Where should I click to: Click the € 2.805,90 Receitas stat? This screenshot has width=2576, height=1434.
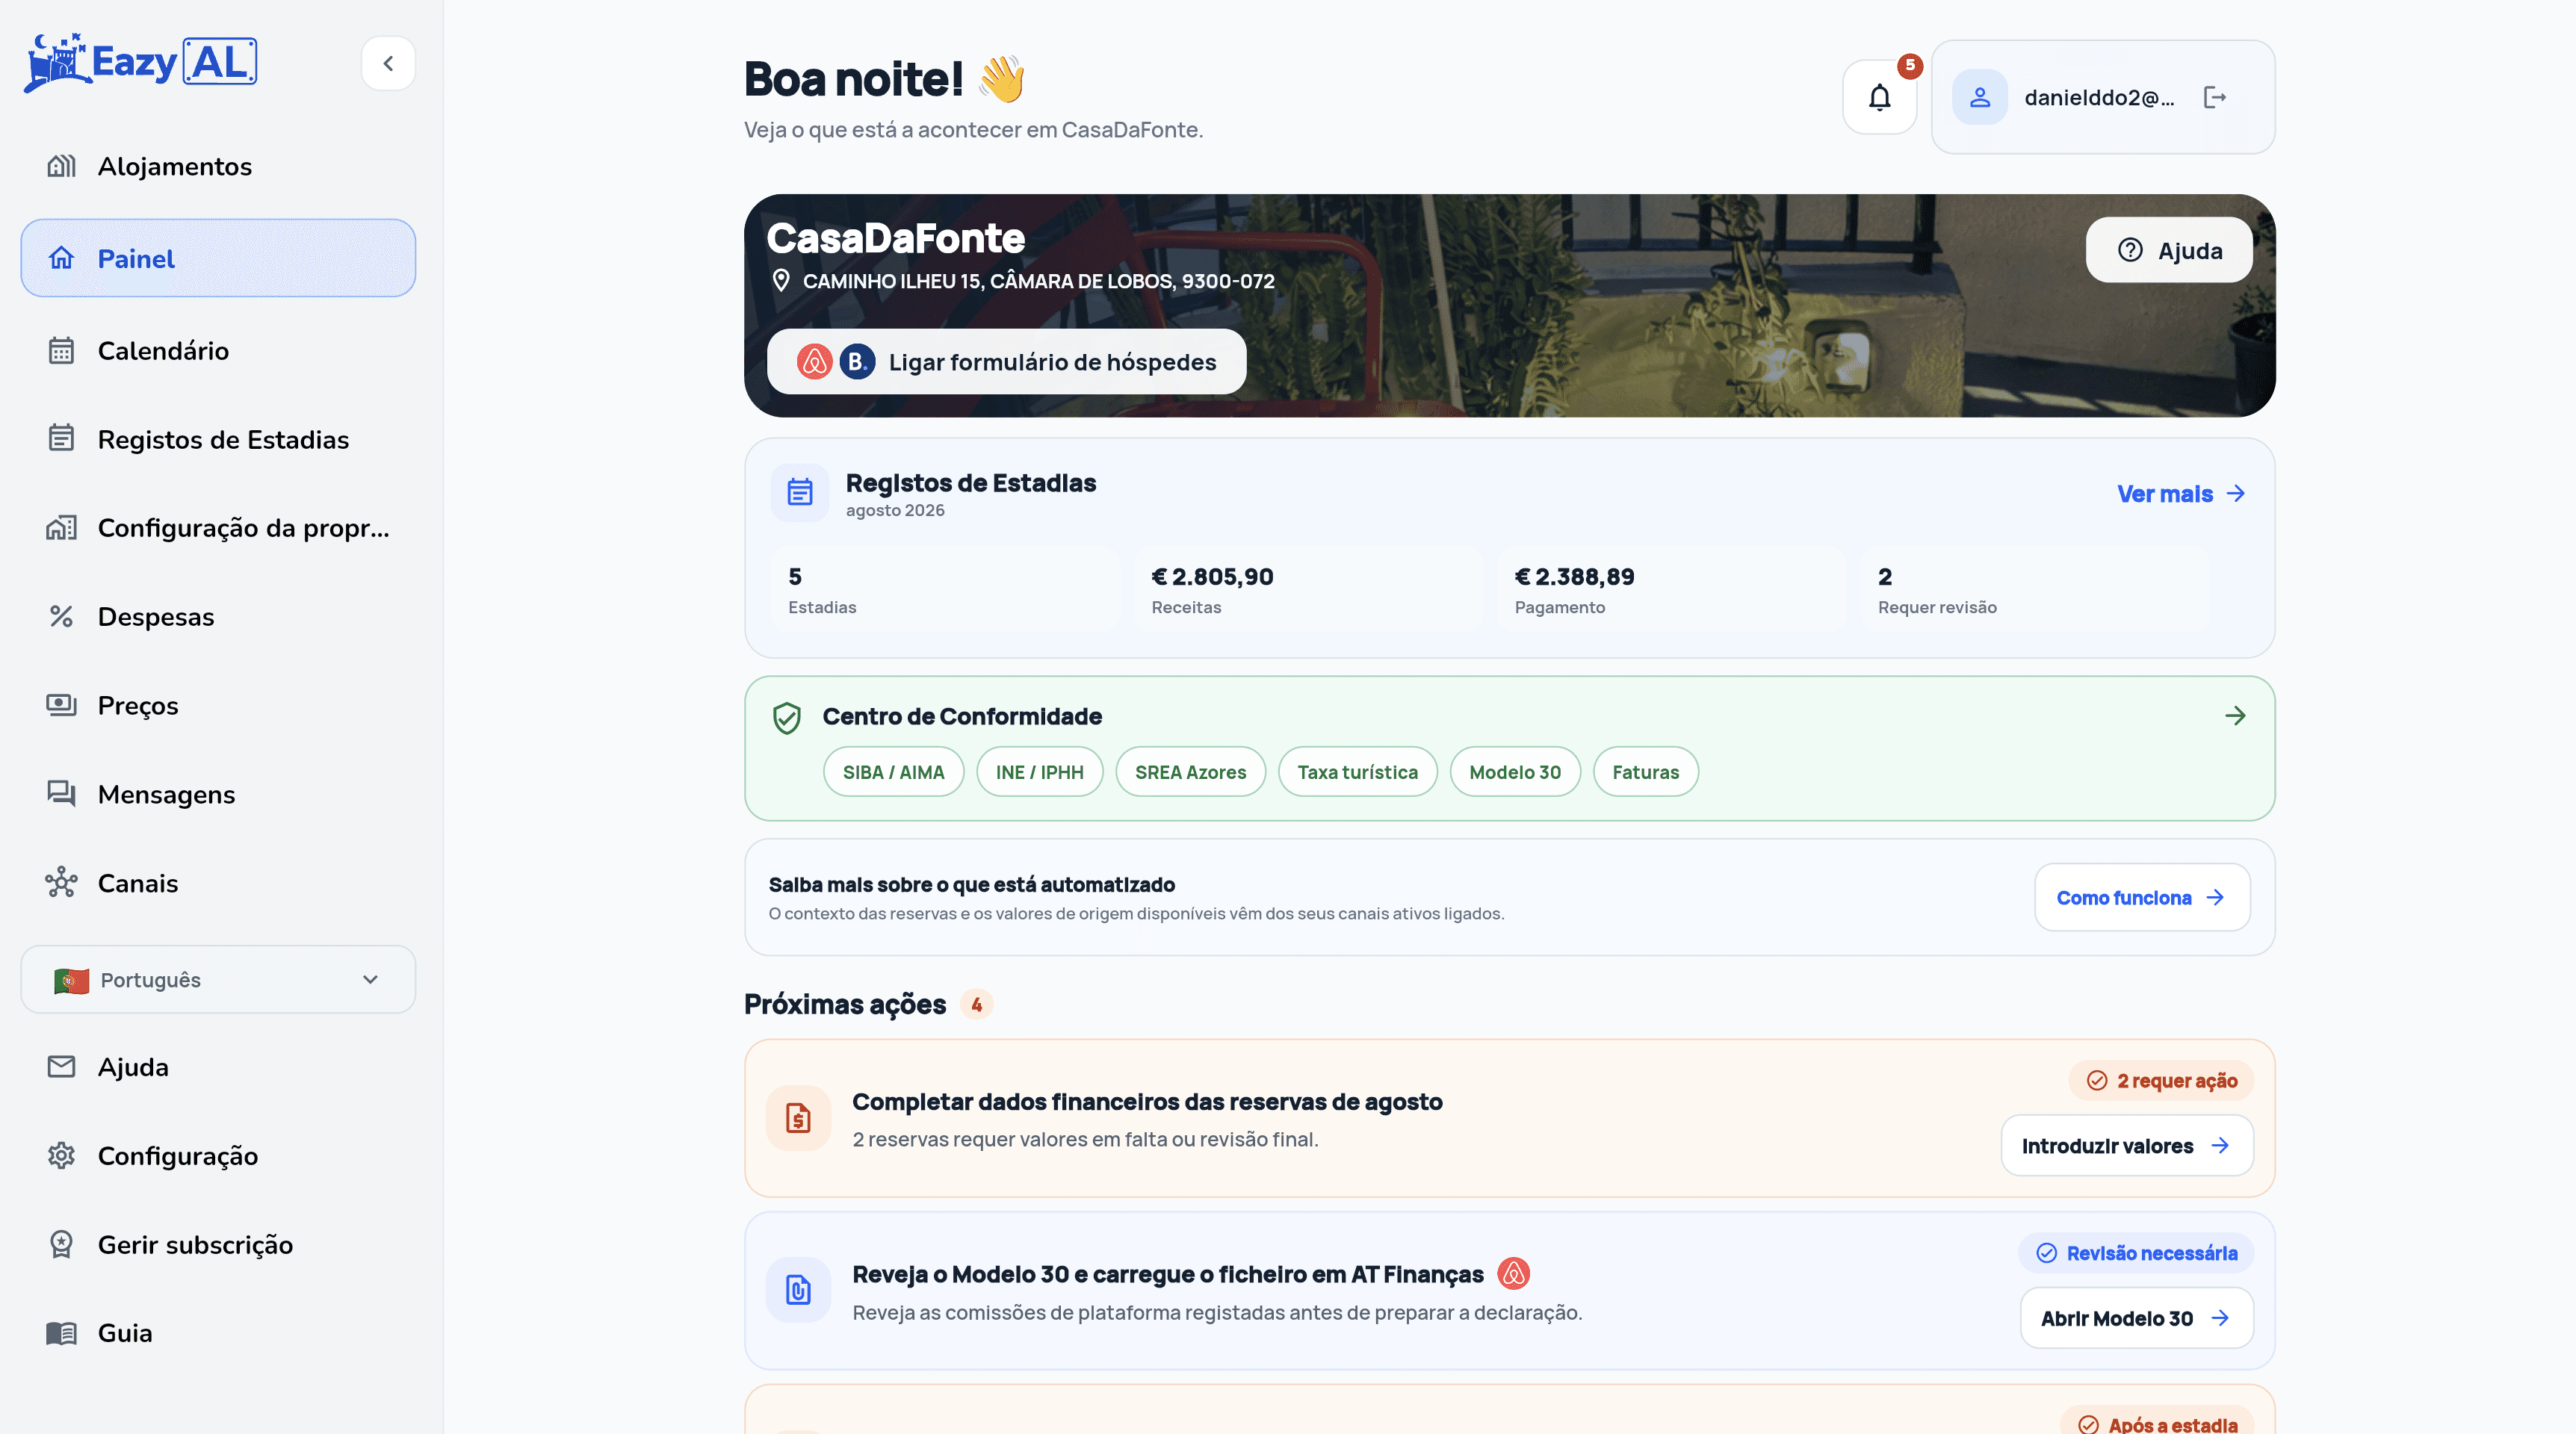pos(1308,590)
